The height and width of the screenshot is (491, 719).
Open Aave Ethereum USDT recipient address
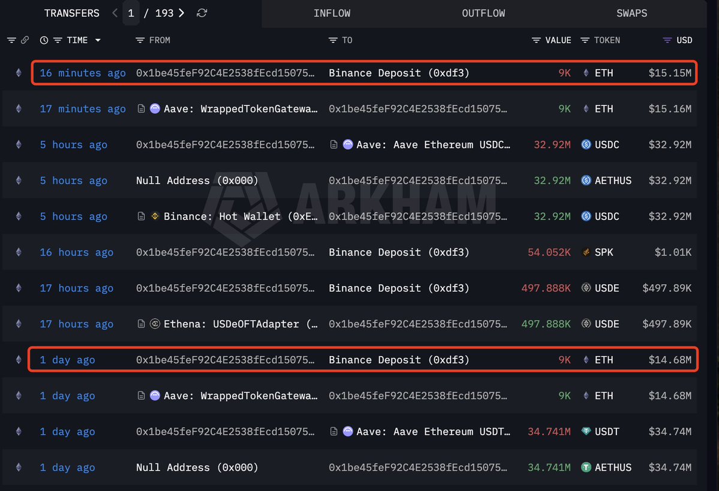(x=434, y=432)
